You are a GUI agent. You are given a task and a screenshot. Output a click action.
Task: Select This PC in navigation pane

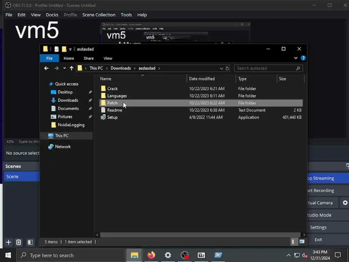[x=62, y=136]
